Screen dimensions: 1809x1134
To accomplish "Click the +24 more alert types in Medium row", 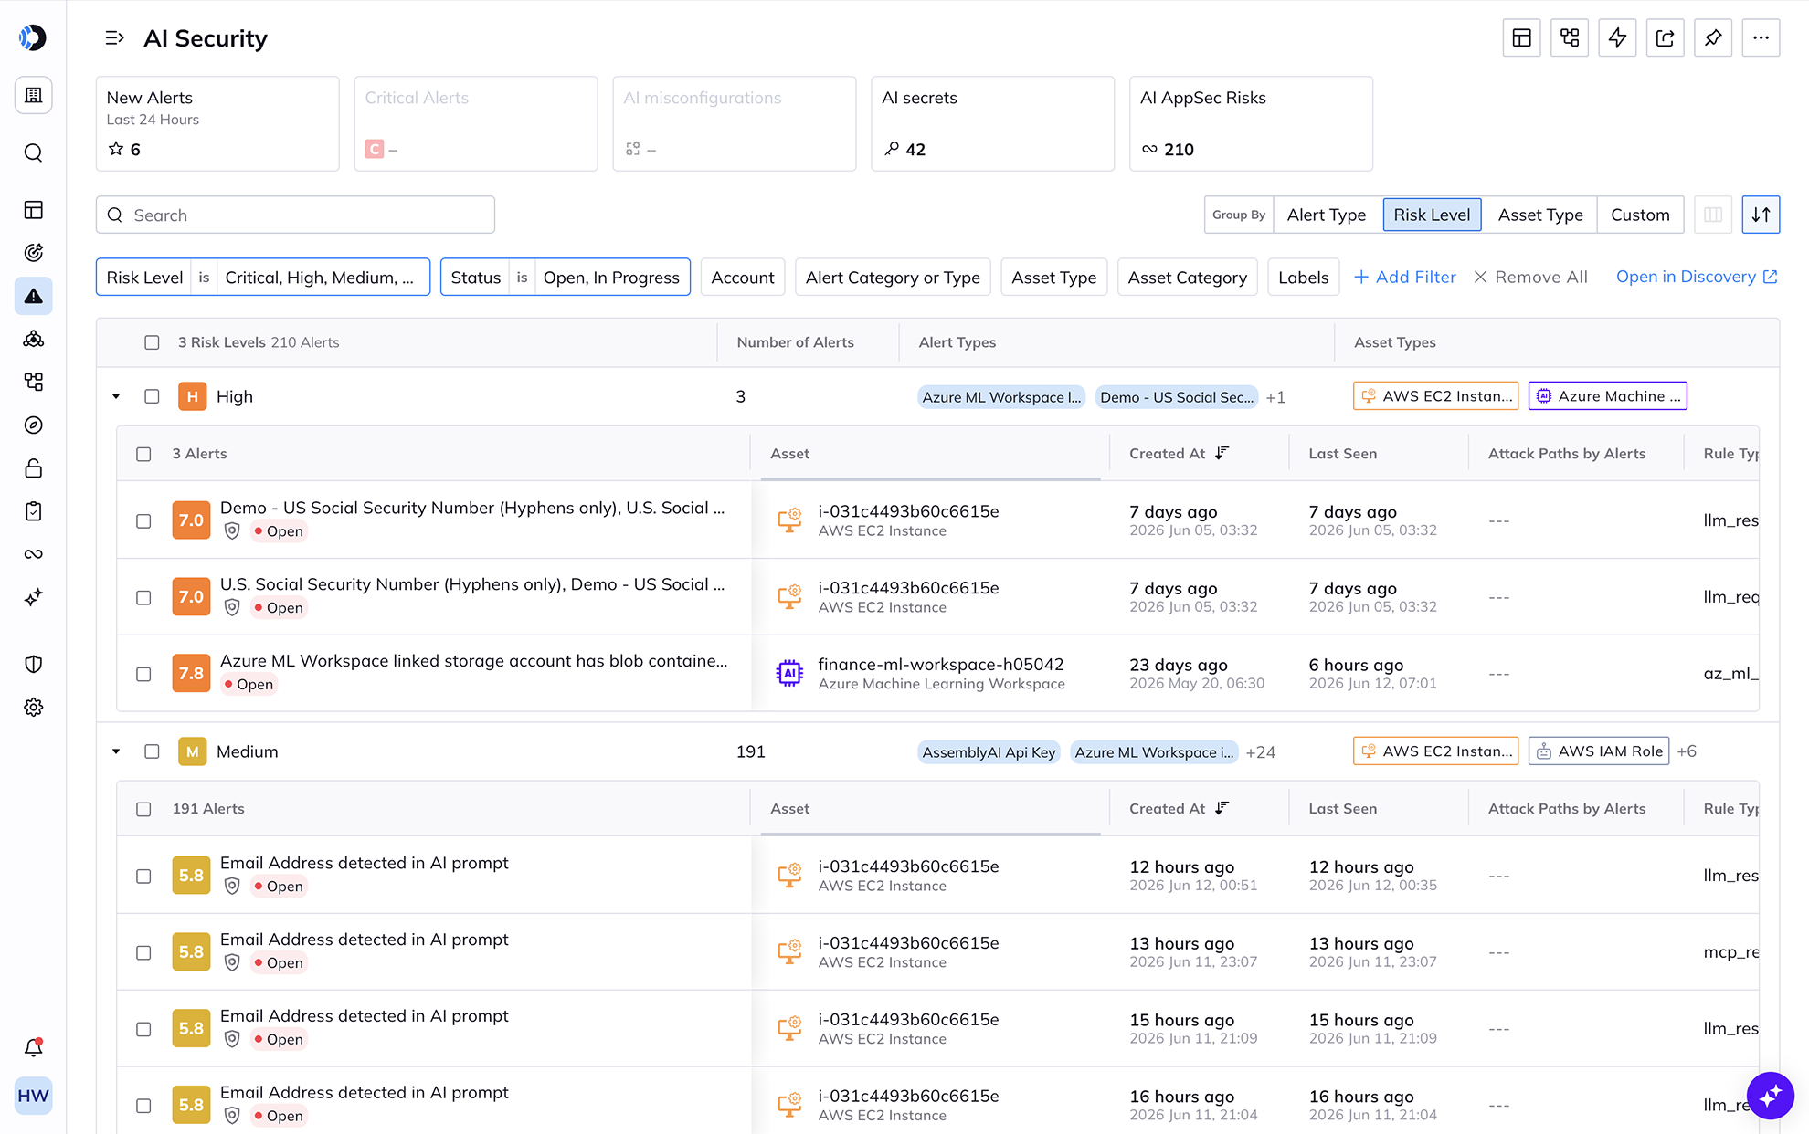I will click(1260, 752).
